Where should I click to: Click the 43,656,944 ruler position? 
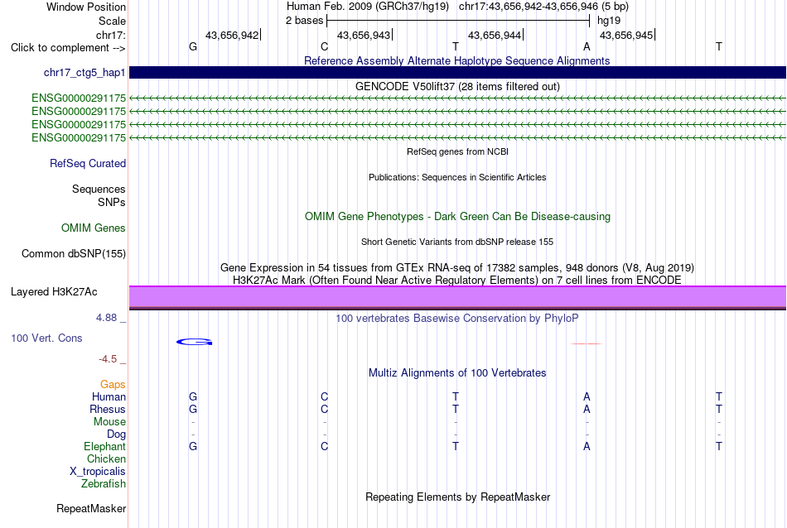(x=495, y=35)
